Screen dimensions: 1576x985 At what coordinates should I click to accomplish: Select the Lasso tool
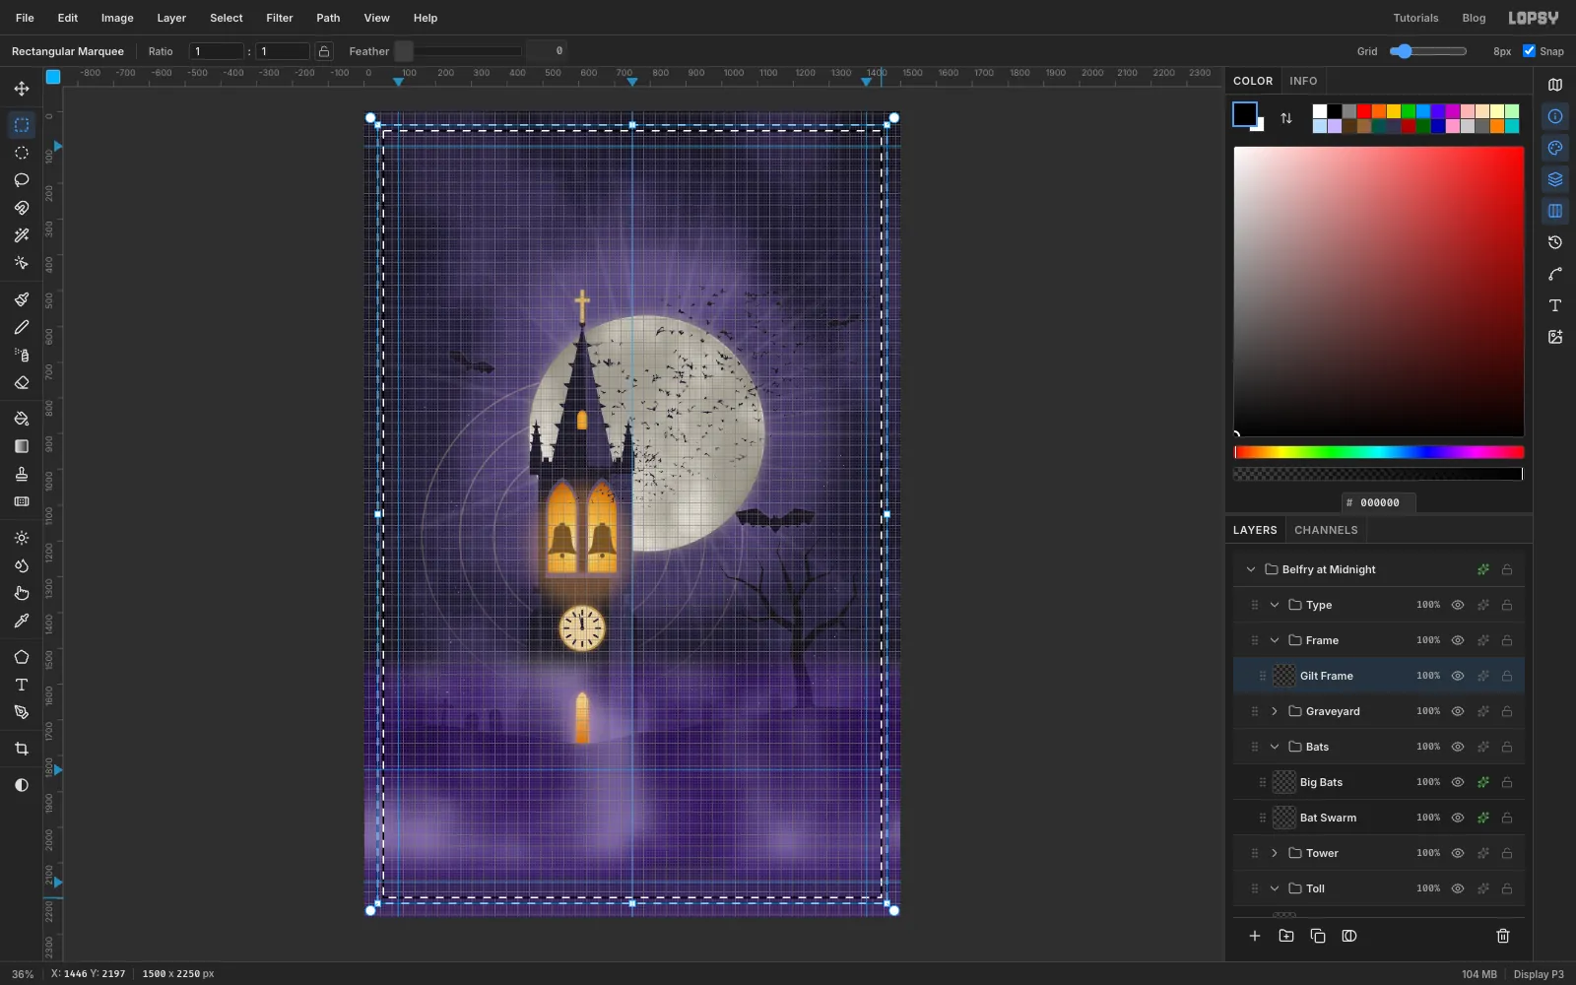[22, 180]
